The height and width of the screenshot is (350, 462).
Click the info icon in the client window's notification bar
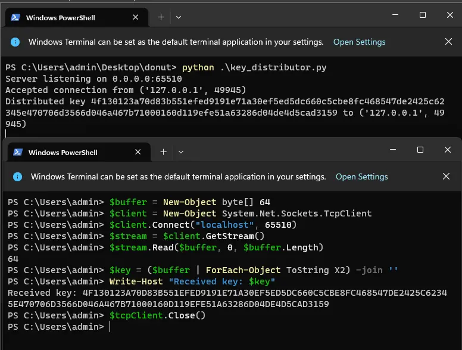pos(17,177)
